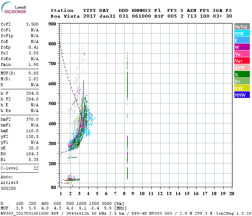The height and width of the screenshot is (216, 252).
Task: Click the hmF2 value 370.0
Action: tap(32, 119)
